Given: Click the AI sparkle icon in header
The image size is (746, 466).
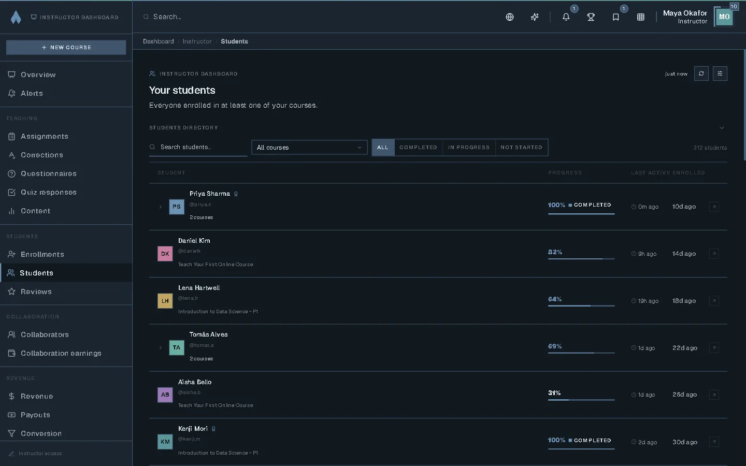Looking at the screenshot, I should (535, 17).
